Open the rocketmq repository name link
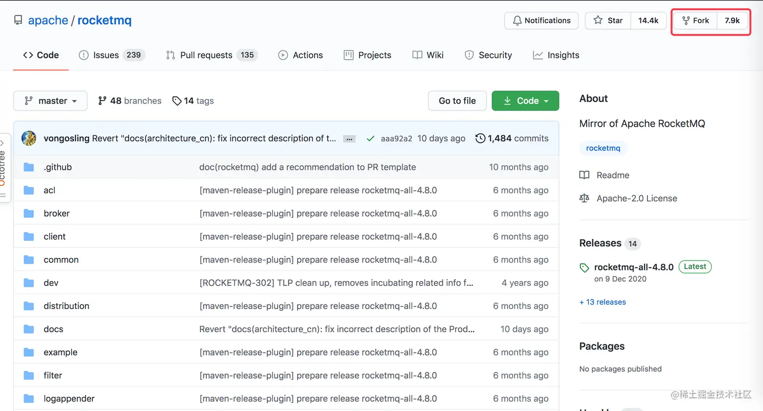 (104, 20)
